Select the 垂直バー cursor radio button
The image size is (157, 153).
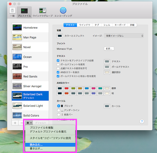pyautogui.click(x=59, y=115)
